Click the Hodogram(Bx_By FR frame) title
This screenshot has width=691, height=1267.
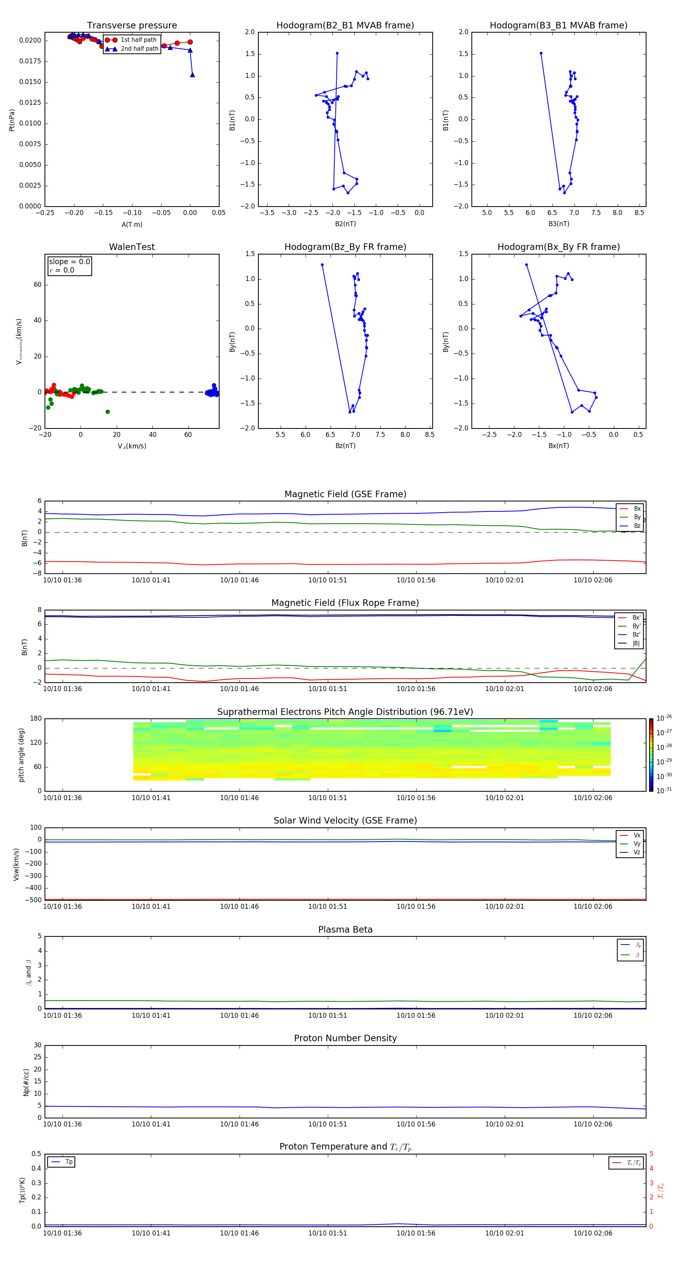pos(558,247)
